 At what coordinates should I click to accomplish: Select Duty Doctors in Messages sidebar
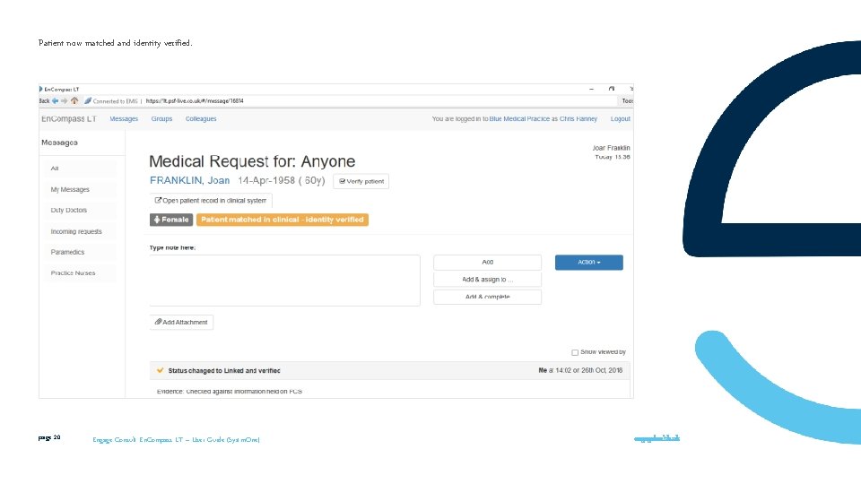point(69,210)
